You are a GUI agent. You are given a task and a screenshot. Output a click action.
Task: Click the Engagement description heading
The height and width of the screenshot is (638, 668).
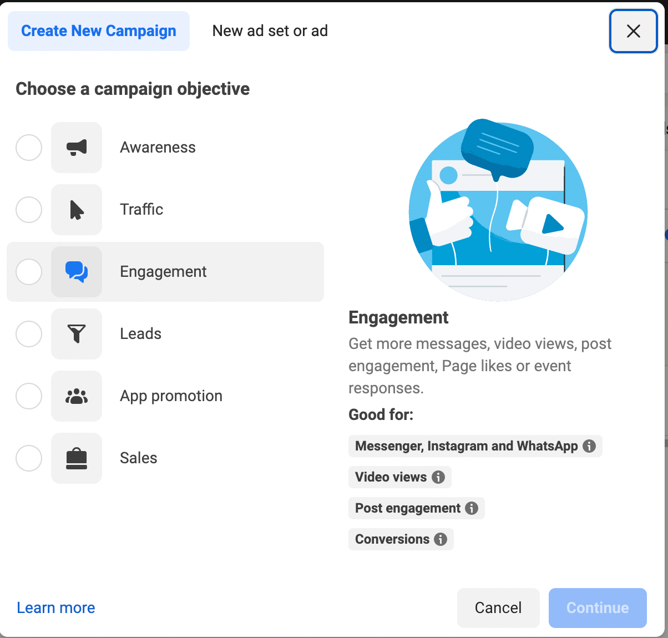point(398,318)
